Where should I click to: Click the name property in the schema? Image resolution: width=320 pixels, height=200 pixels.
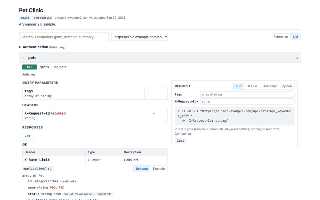pos(32,187)
